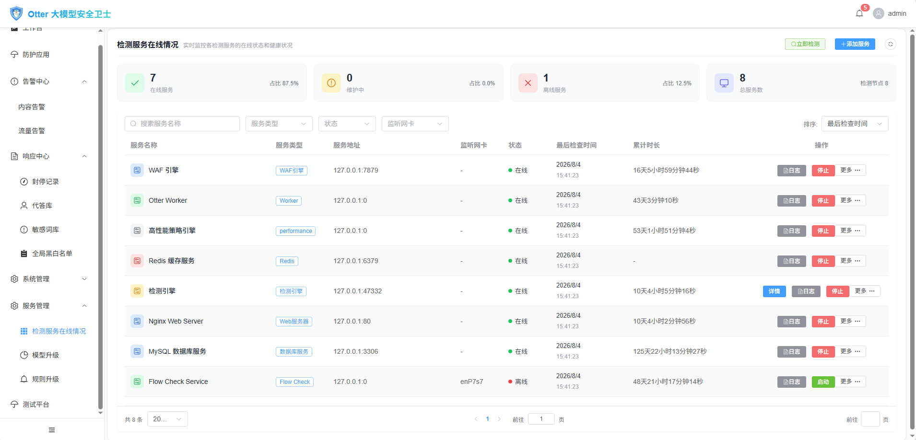Image resolution: width=916 pixels, height=440 pixels.
Task: Click the 模型升级 pie chart icon
Action: [24, 355]
